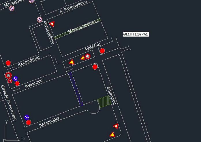This screenshot has width=201, height=142.
Task: Click the red stop sign above Κλεοπάτρας
Action: (x=8, y=63)
